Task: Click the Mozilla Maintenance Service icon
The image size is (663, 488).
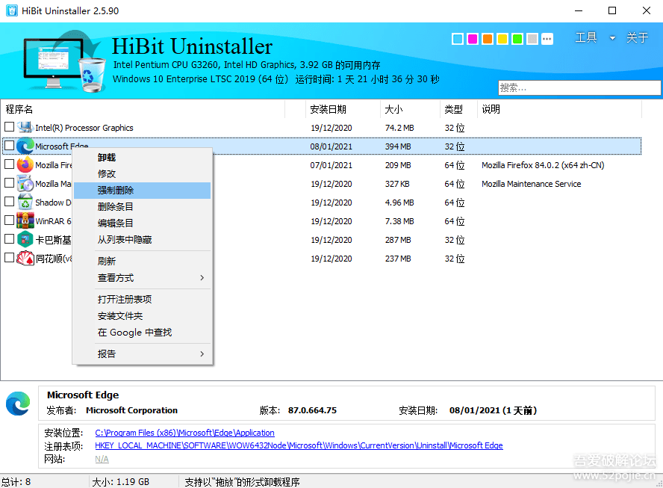Action: pos(25,184)
